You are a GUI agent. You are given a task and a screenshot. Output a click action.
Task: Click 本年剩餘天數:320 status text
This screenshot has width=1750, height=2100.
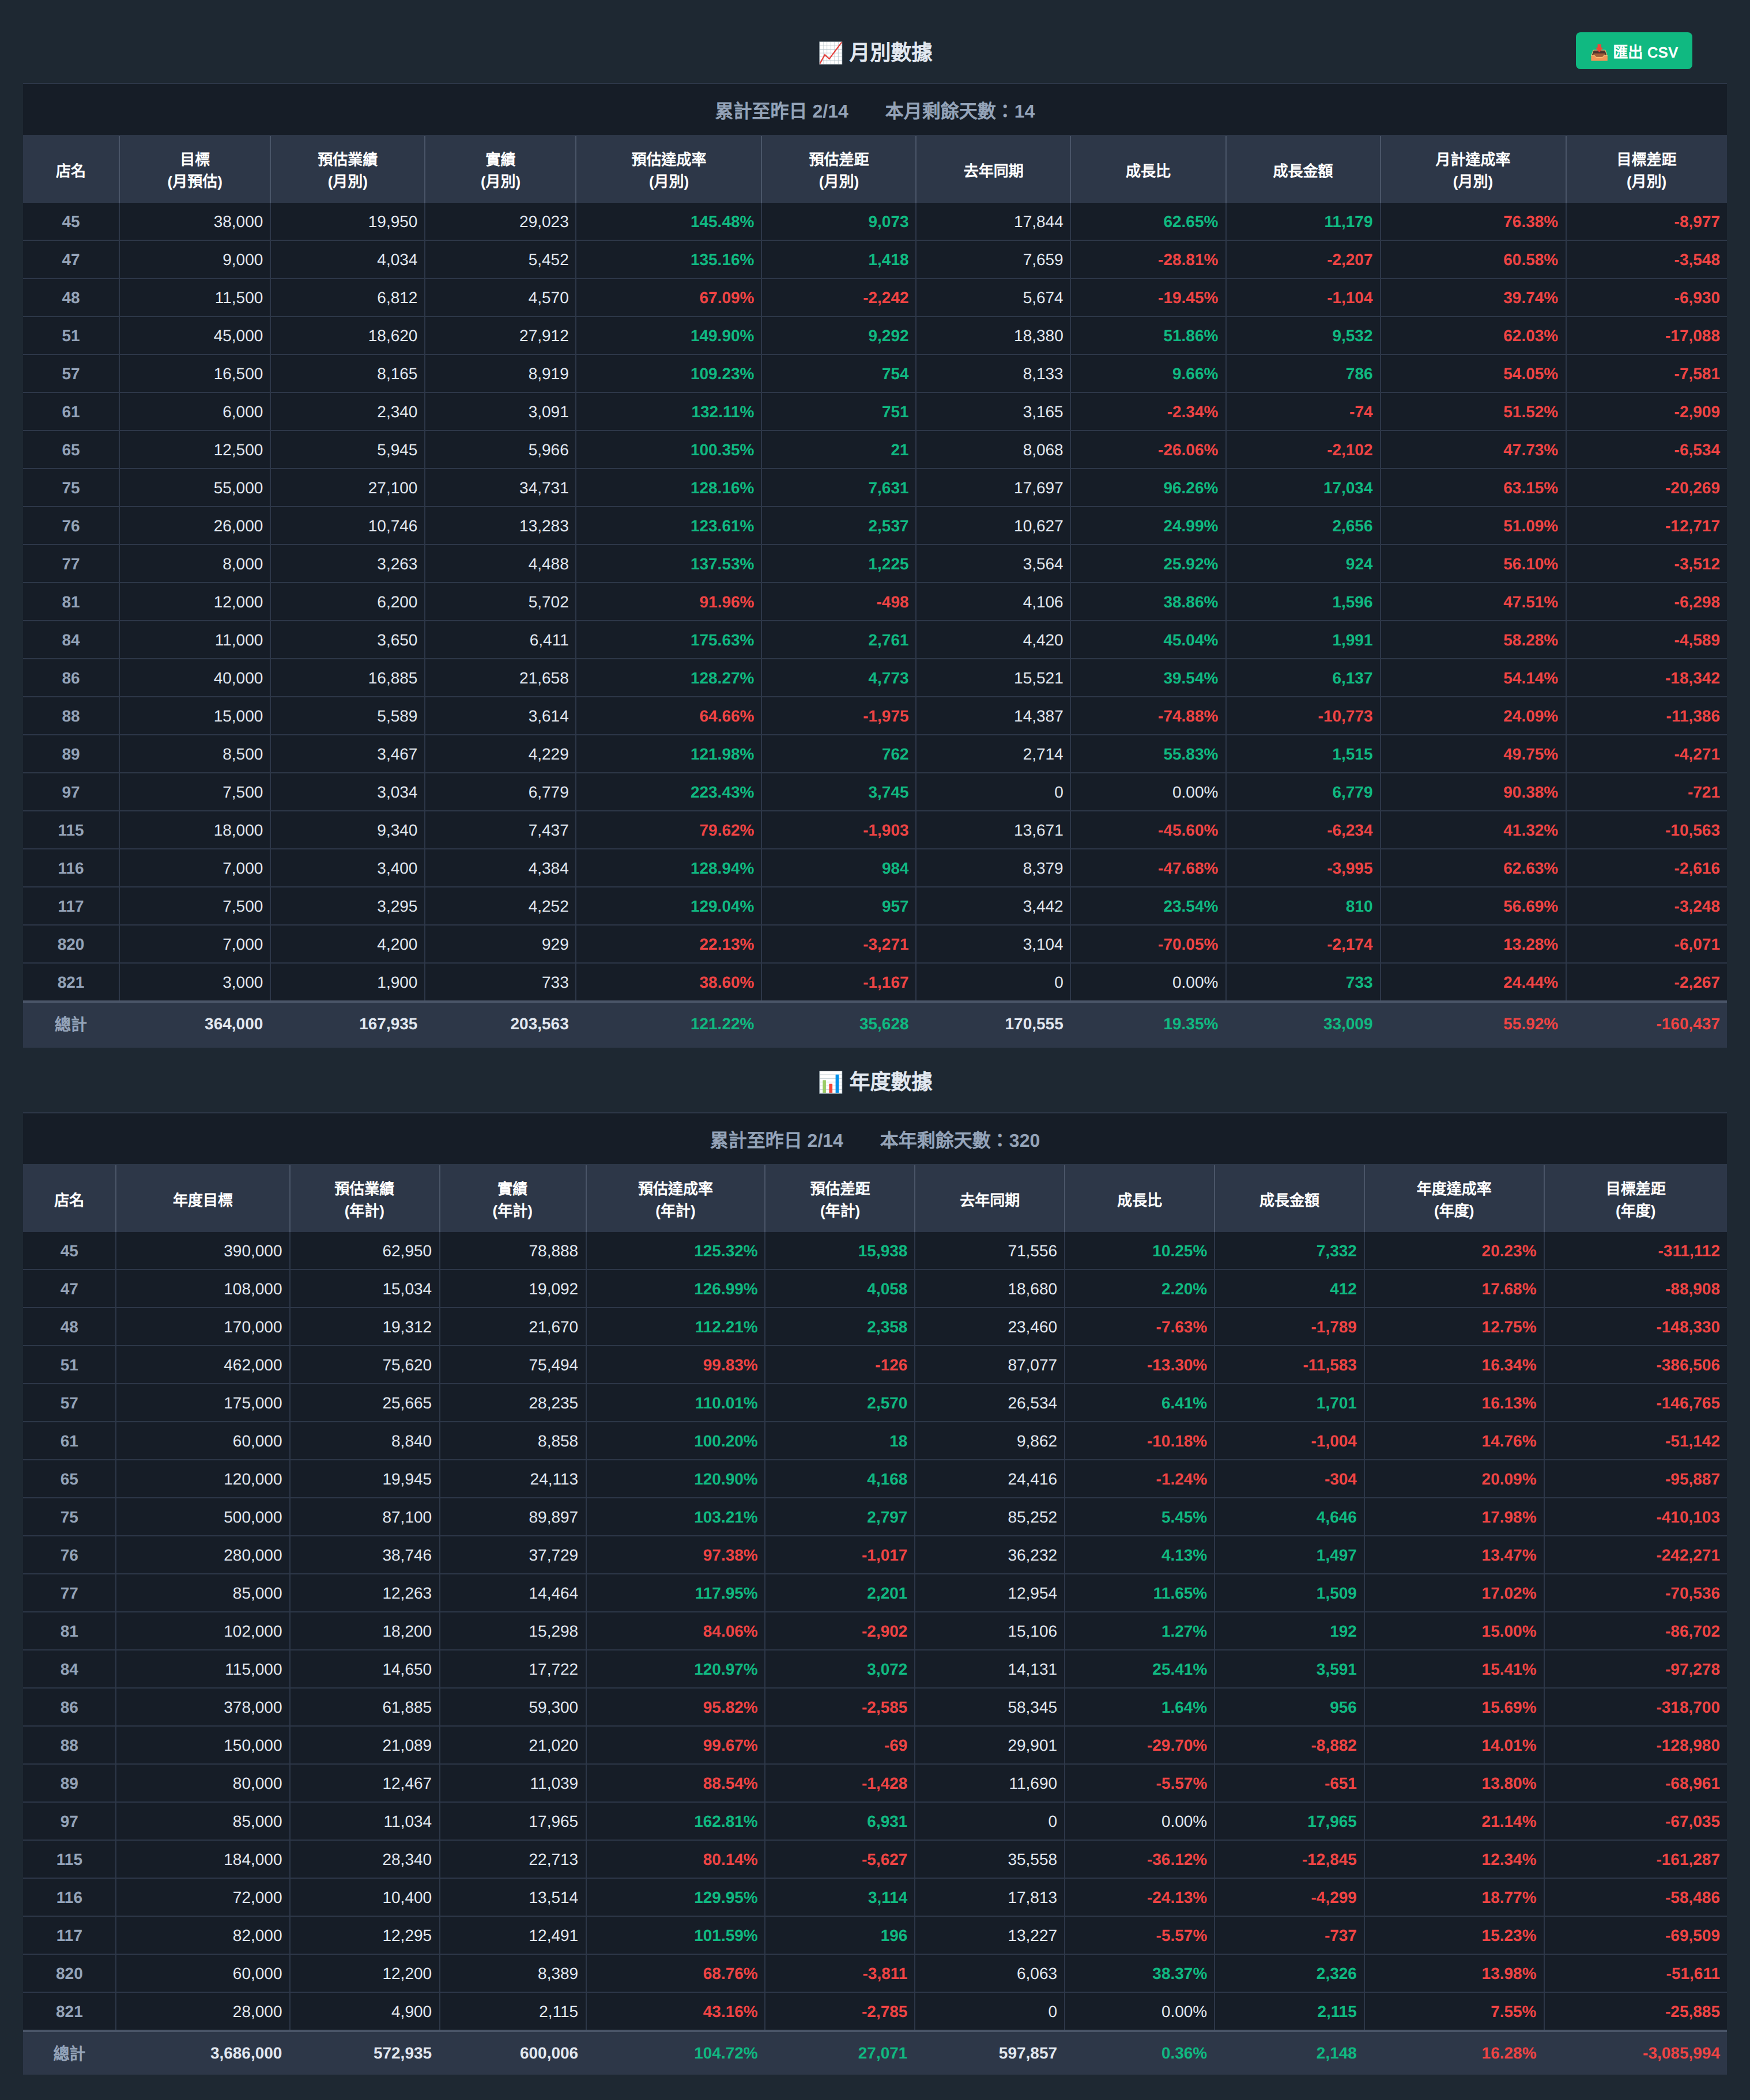pyautogui.click(x=959, y=1141)
